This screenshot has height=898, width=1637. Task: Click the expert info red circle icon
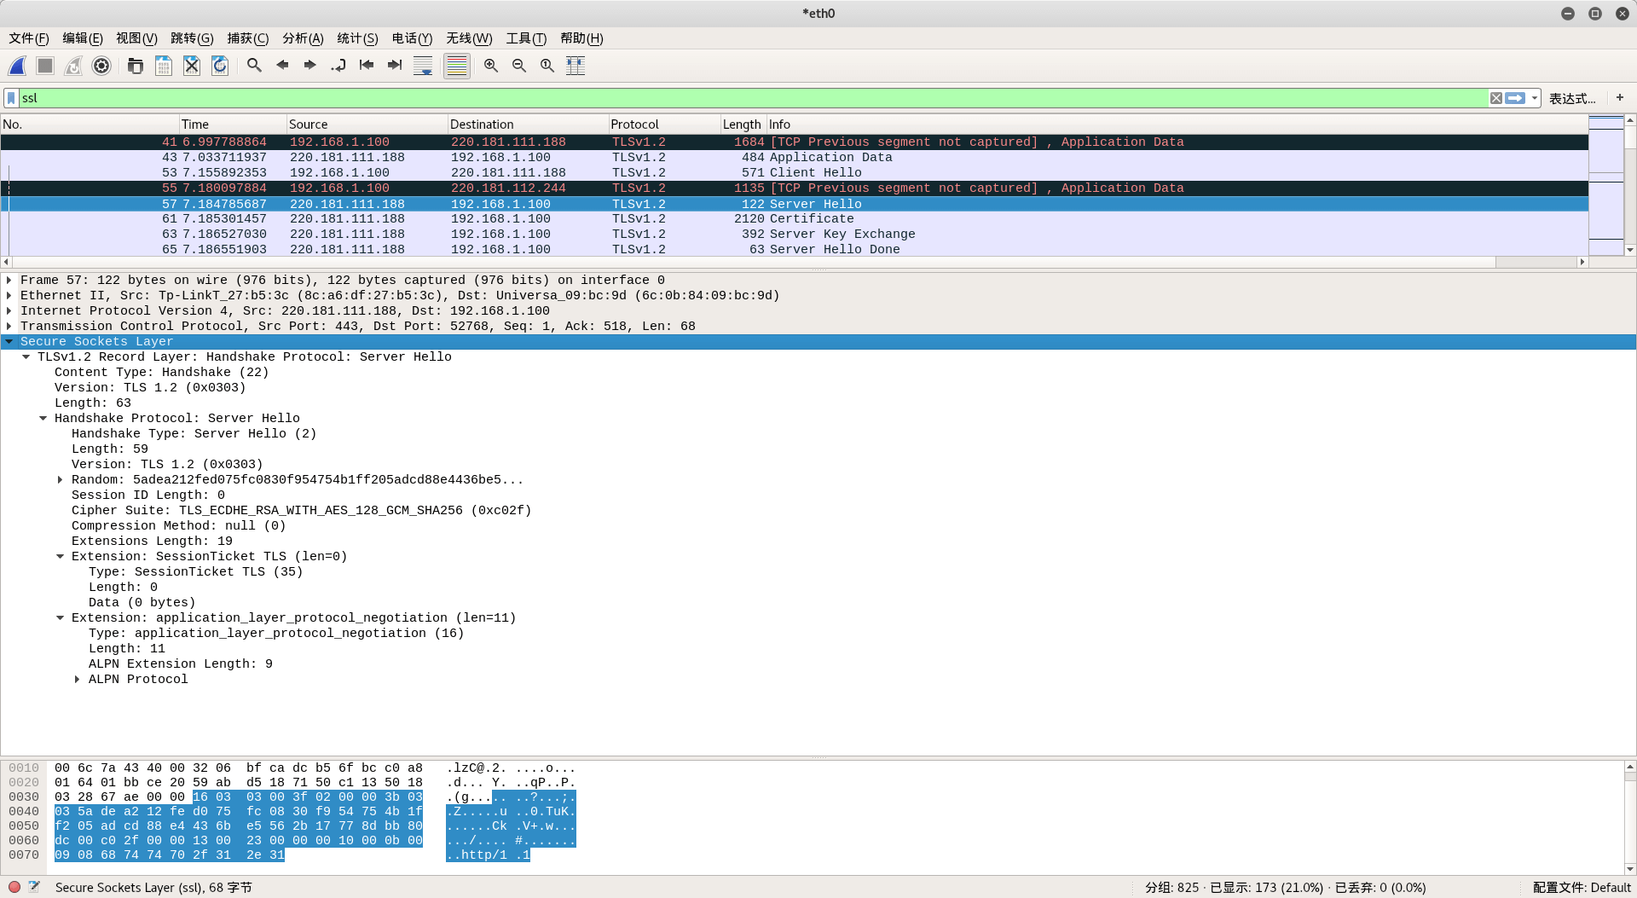click(14, 887)
